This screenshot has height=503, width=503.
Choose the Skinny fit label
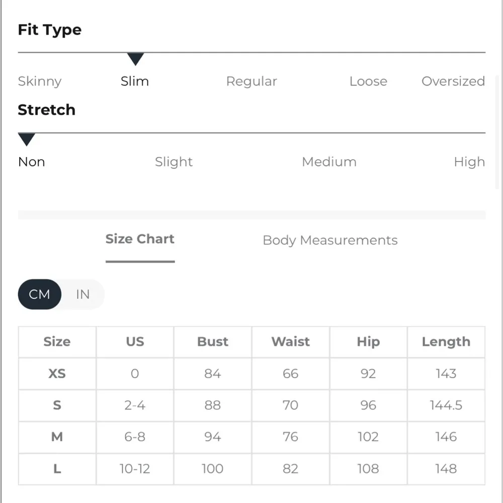click(40, 81)
